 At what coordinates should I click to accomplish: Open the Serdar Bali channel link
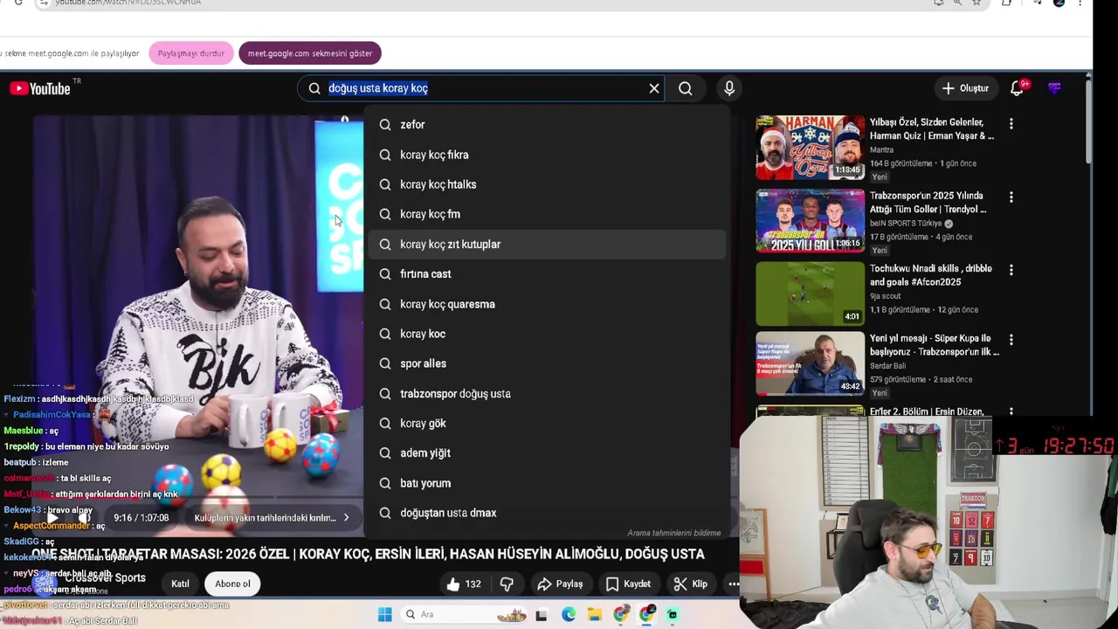coord(887,366)
